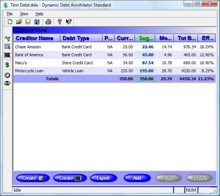Click the sidebar table grid icon
The image size is (220, 196).
(7, 46)
